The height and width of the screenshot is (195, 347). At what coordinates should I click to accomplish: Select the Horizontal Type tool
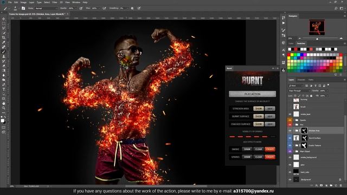4,89
